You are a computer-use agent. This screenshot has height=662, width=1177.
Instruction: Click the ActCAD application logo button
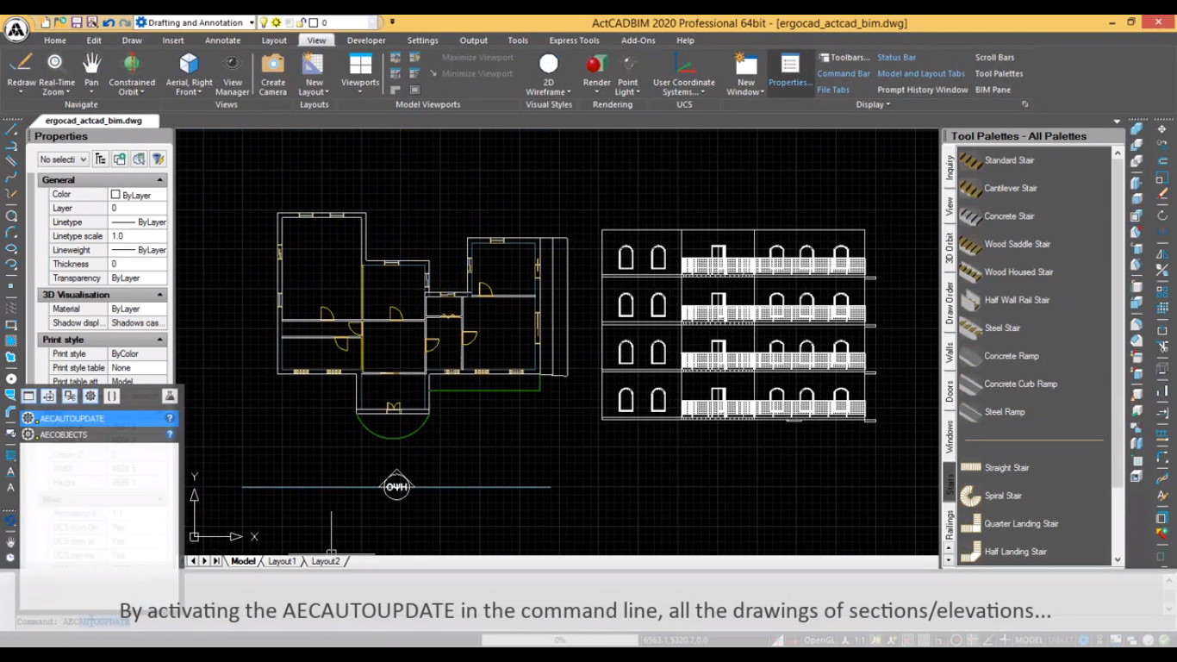click(16, 30)
